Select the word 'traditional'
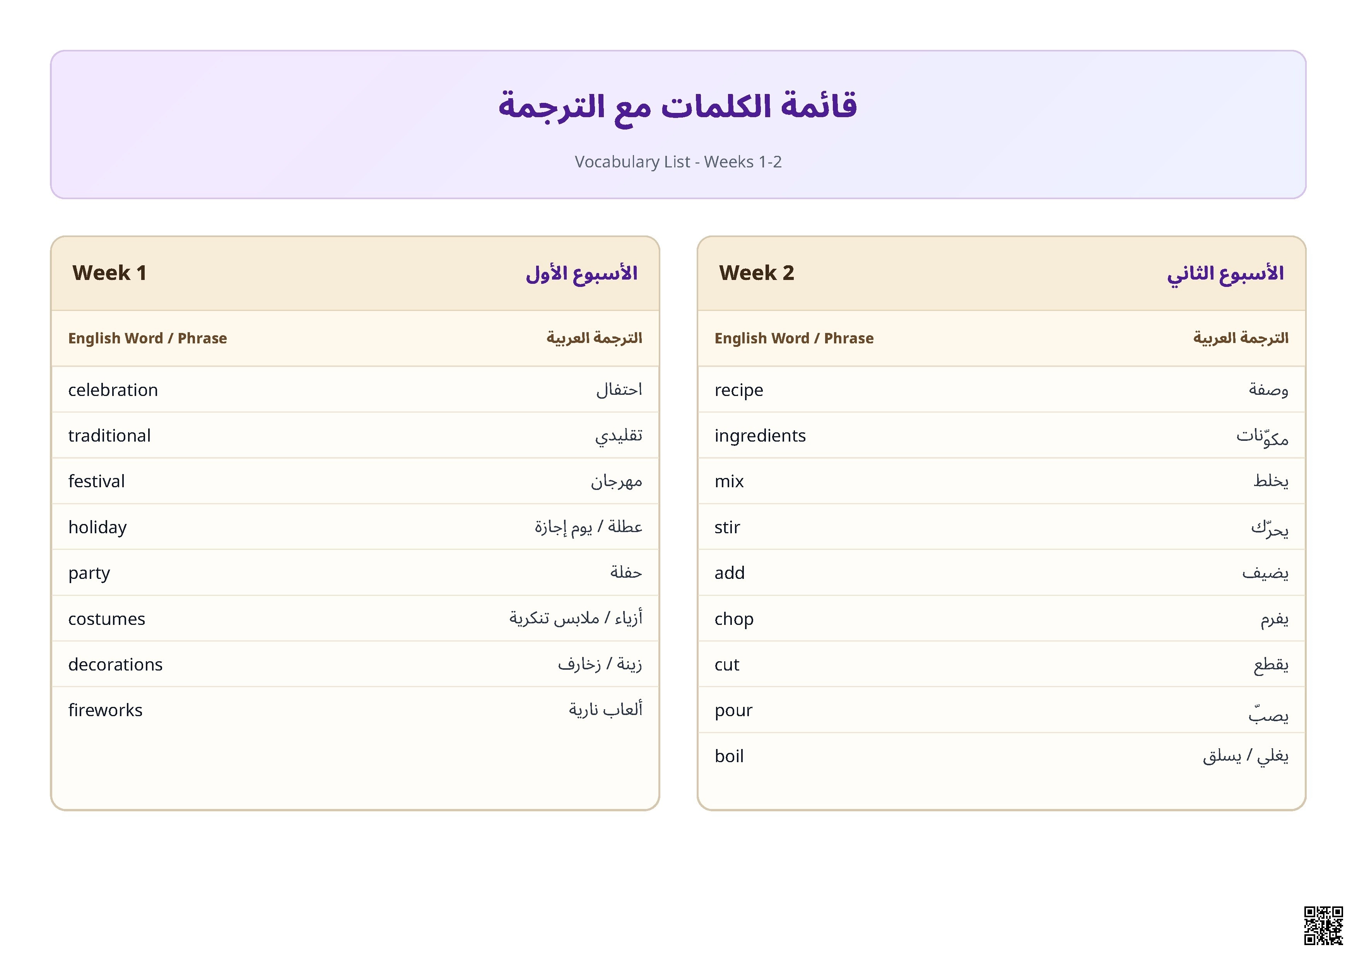The image size is (1357, 959). pos(109,436)
